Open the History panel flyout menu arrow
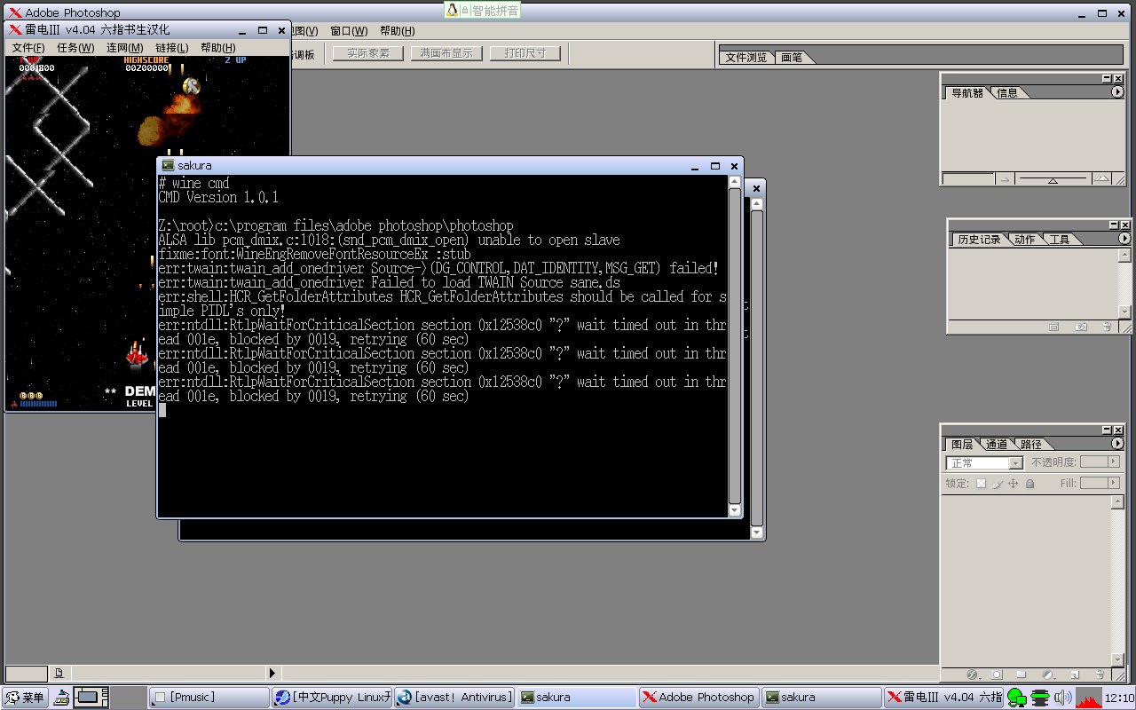The image size is (1136, 710). 1124,238
